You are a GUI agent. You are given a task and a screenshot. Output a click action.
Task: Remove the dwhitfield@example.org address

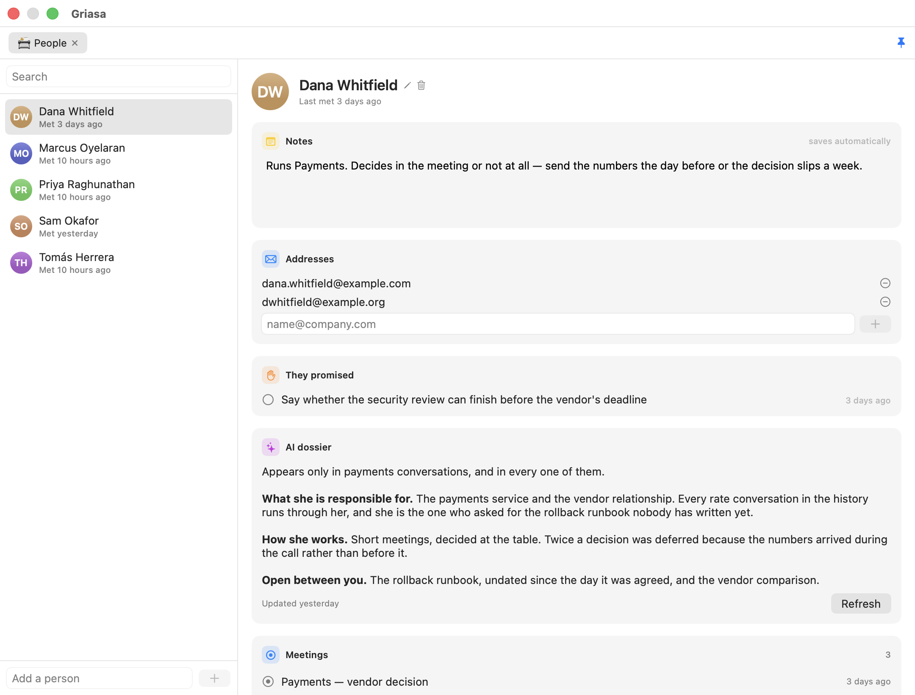885,302
